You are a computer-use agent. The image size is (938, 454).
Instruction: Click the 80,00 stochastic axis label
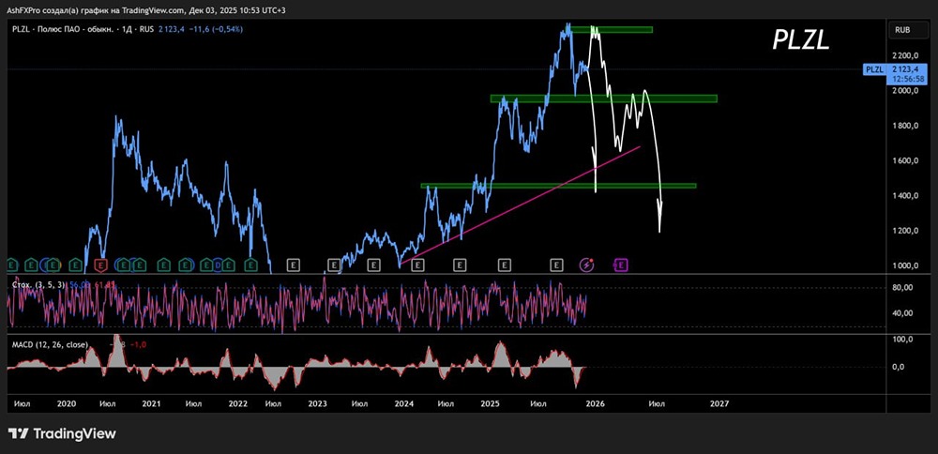901,288
